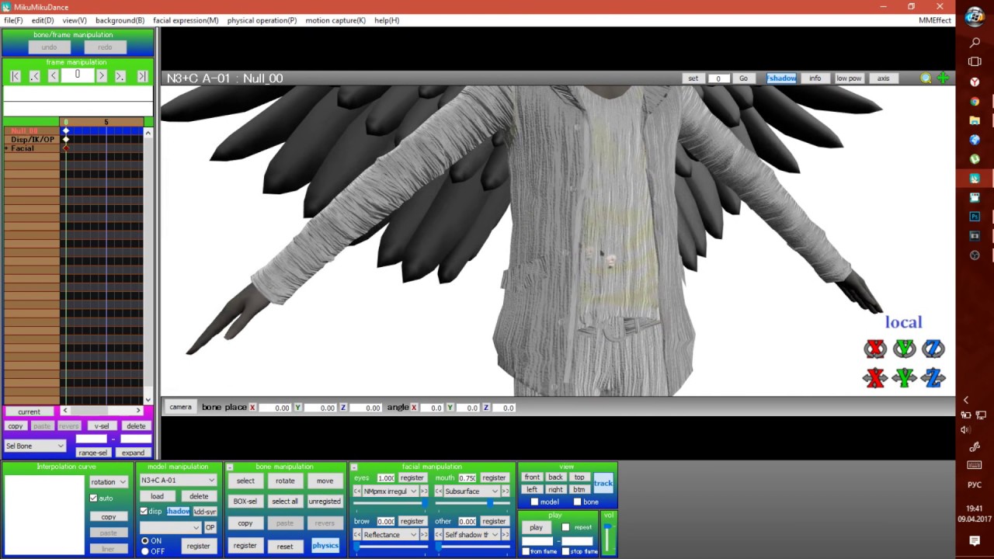Expand the Facial timeline row
Image resolution: width=994 pixels, height=559 pixels.
click(7, 148)
